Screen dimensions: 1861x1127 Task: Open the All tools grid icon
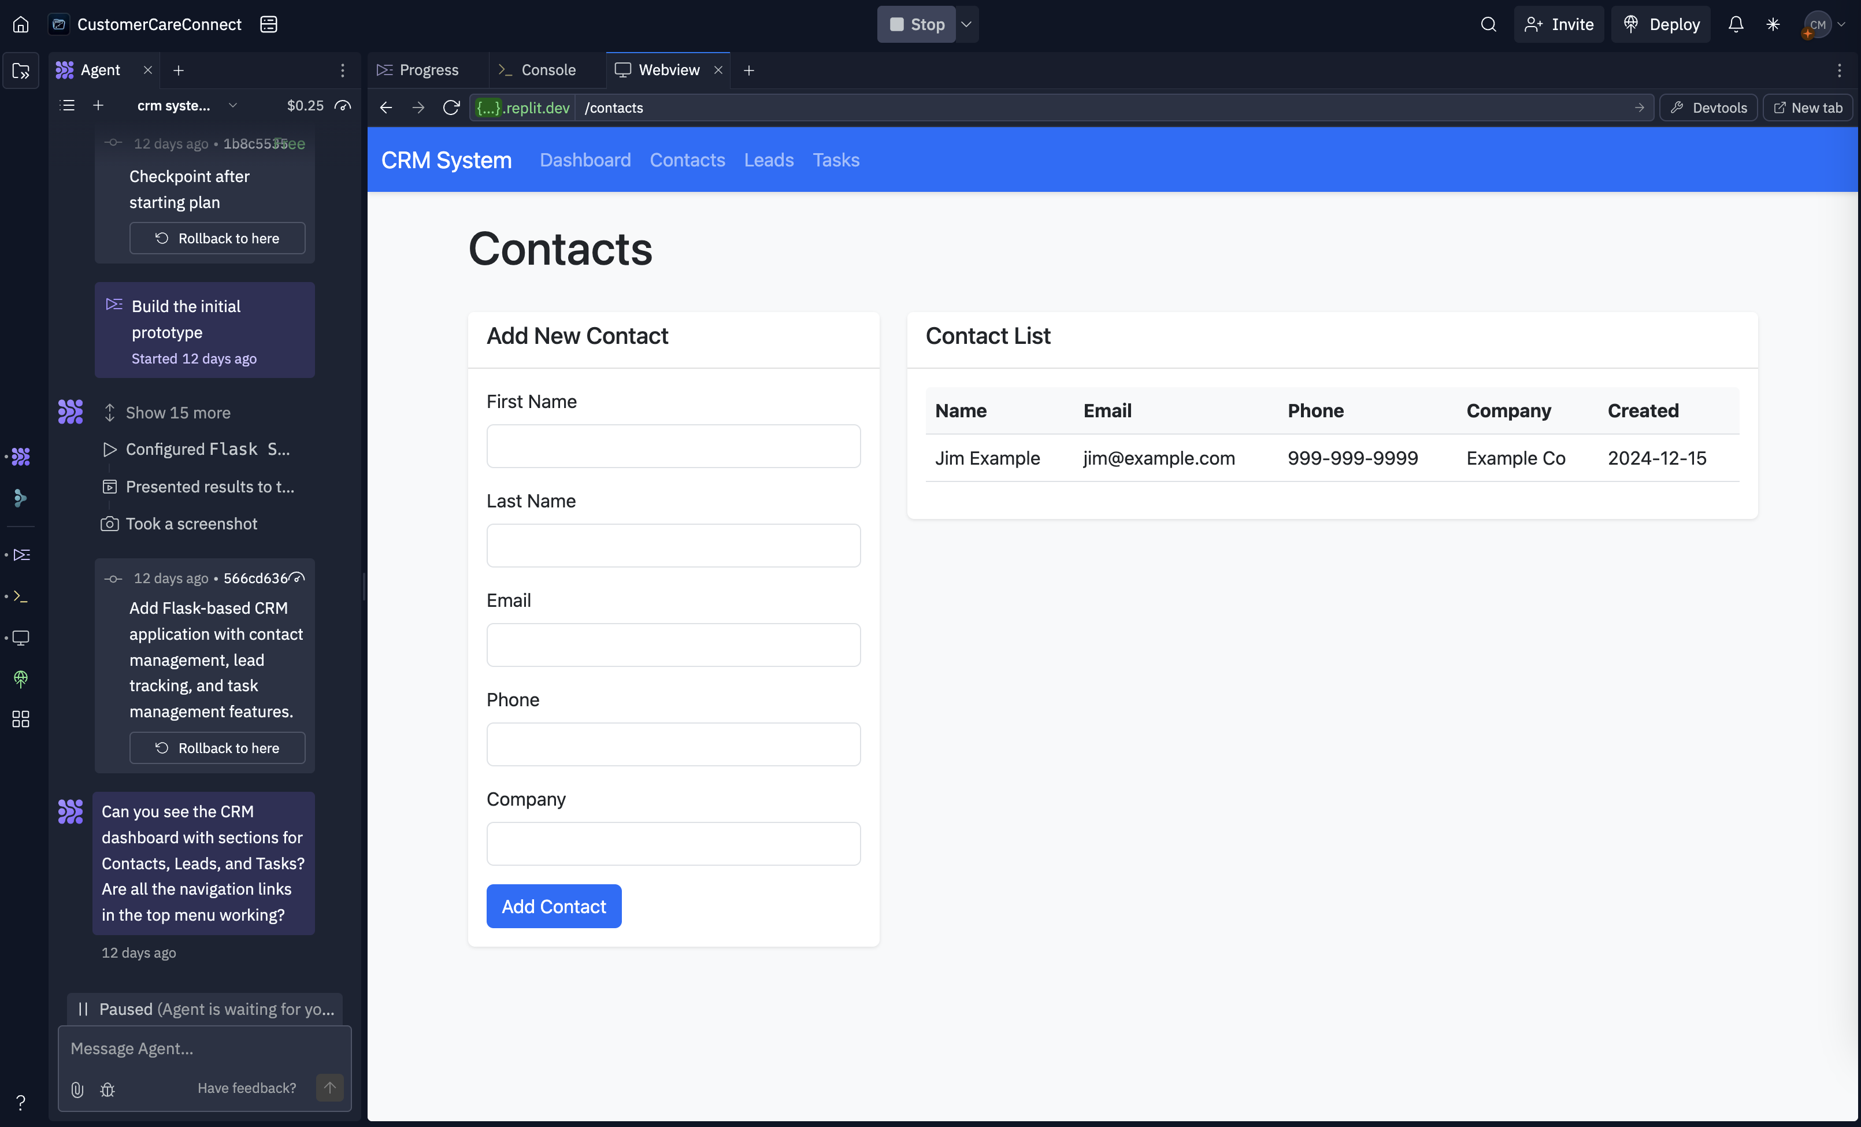coord(20,719)
